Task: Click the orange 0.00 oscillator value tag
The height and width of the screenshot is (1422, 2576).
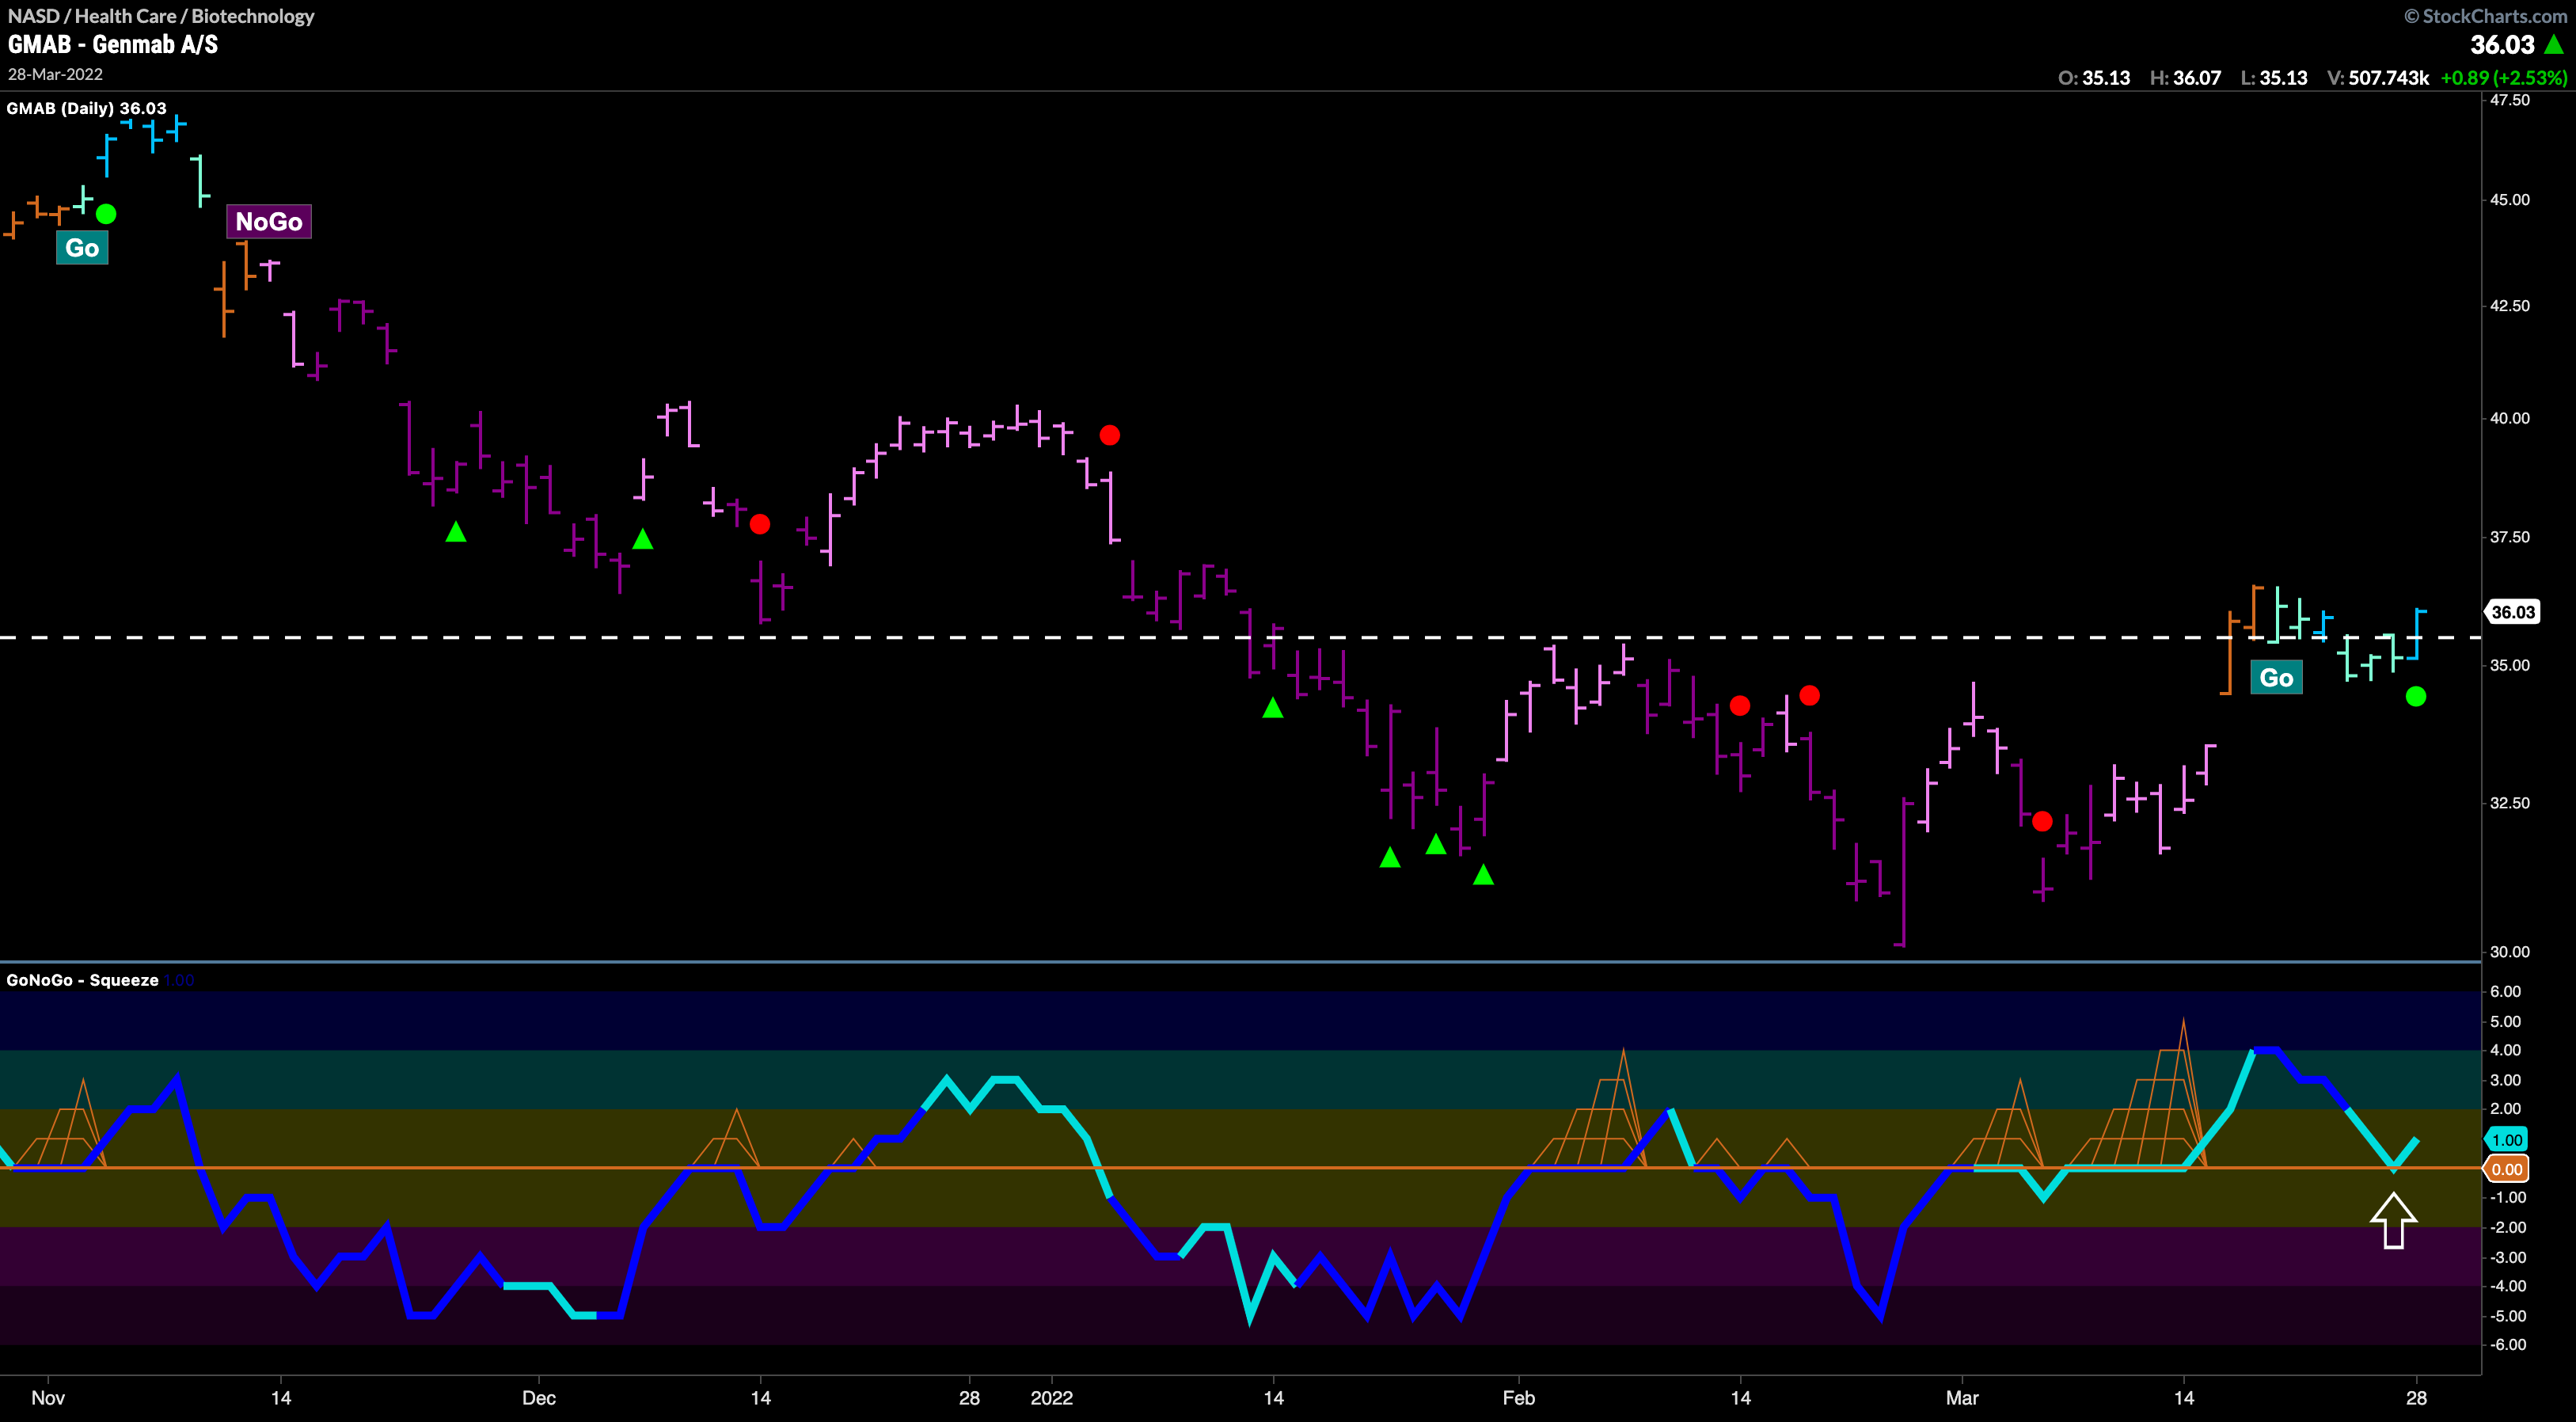Action: (x=2507, y=1169)
